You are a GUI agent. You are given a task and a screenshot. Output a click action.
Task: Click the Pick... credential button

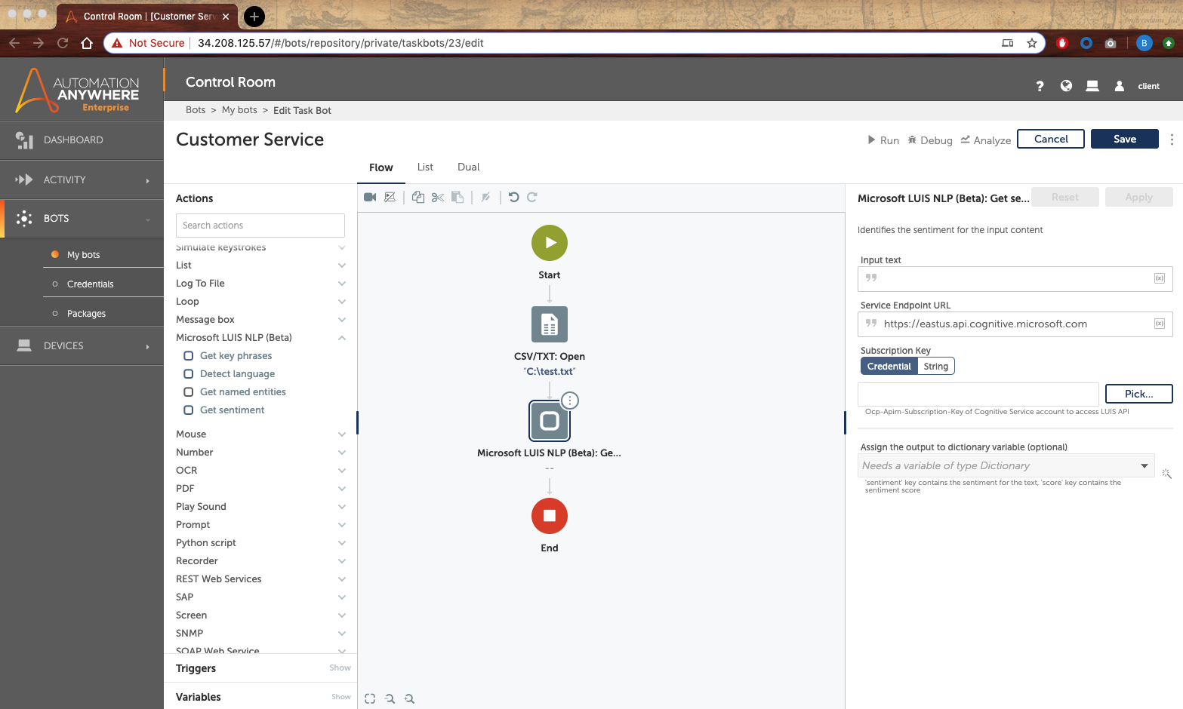(1138, 394)
